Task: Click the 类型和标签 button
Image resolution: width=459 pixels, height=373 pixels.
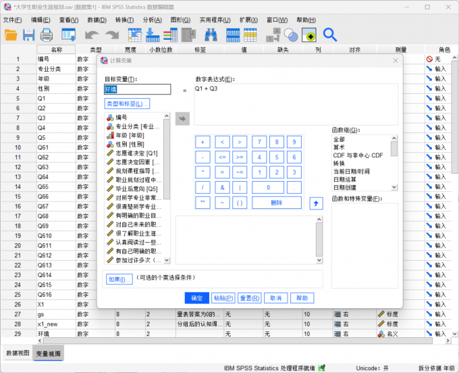Action: [127, 103]
